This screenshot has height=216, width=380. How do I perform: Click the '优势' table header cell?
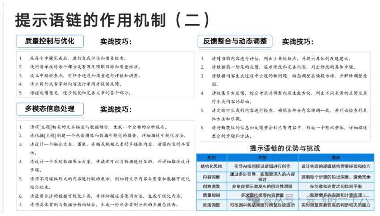[262, 158]
